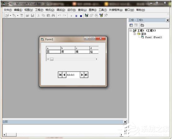Click the Break (pause) toolbar button
This screenshot has height=139, width=172.
(76, 16)
